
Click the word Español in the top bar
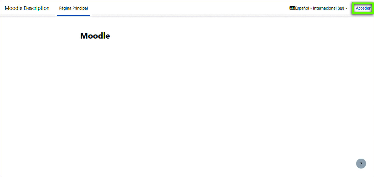point(302,8)
